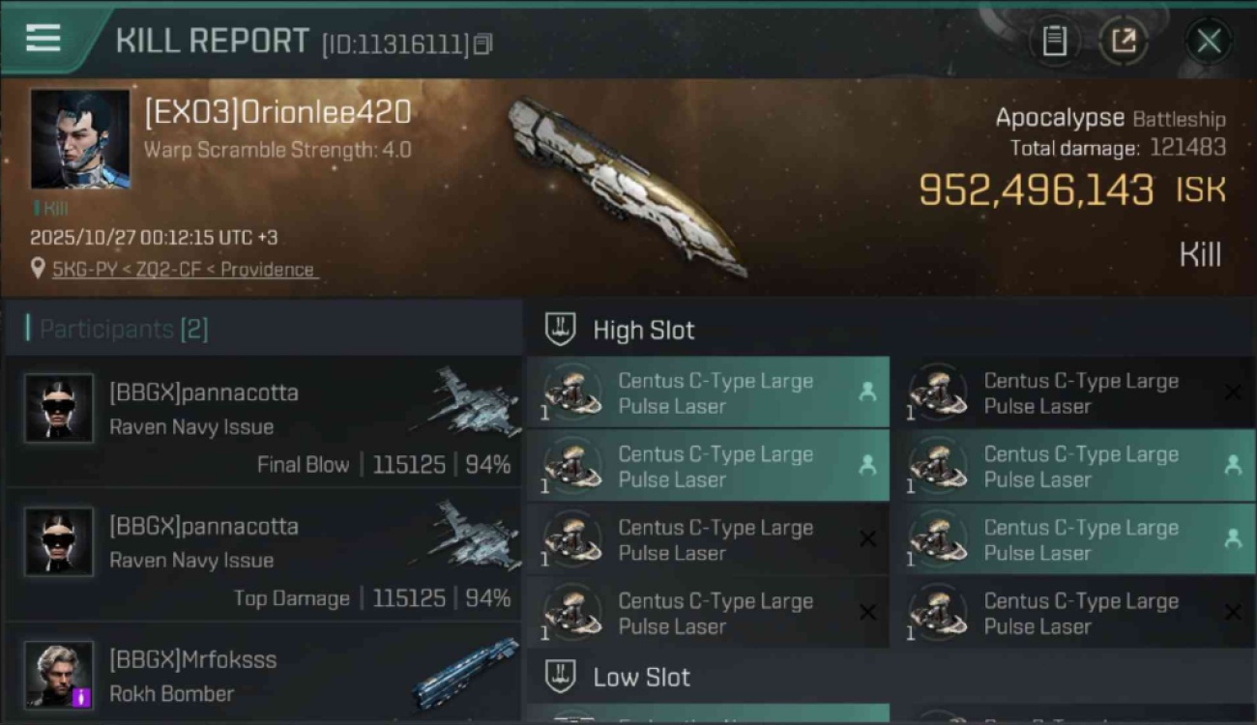This screenshot has width=1257, height=725.
Task: Copy the kill report ID
Action: (482, 44)
